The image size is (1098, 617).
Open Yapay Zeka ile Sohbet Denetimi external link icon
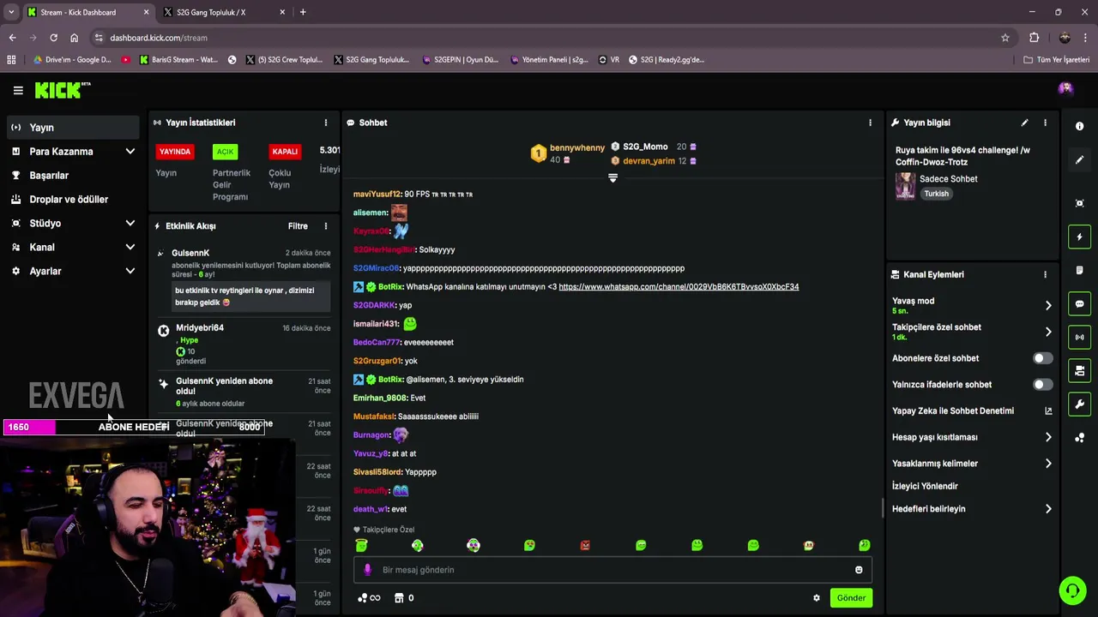(1048, 410)
